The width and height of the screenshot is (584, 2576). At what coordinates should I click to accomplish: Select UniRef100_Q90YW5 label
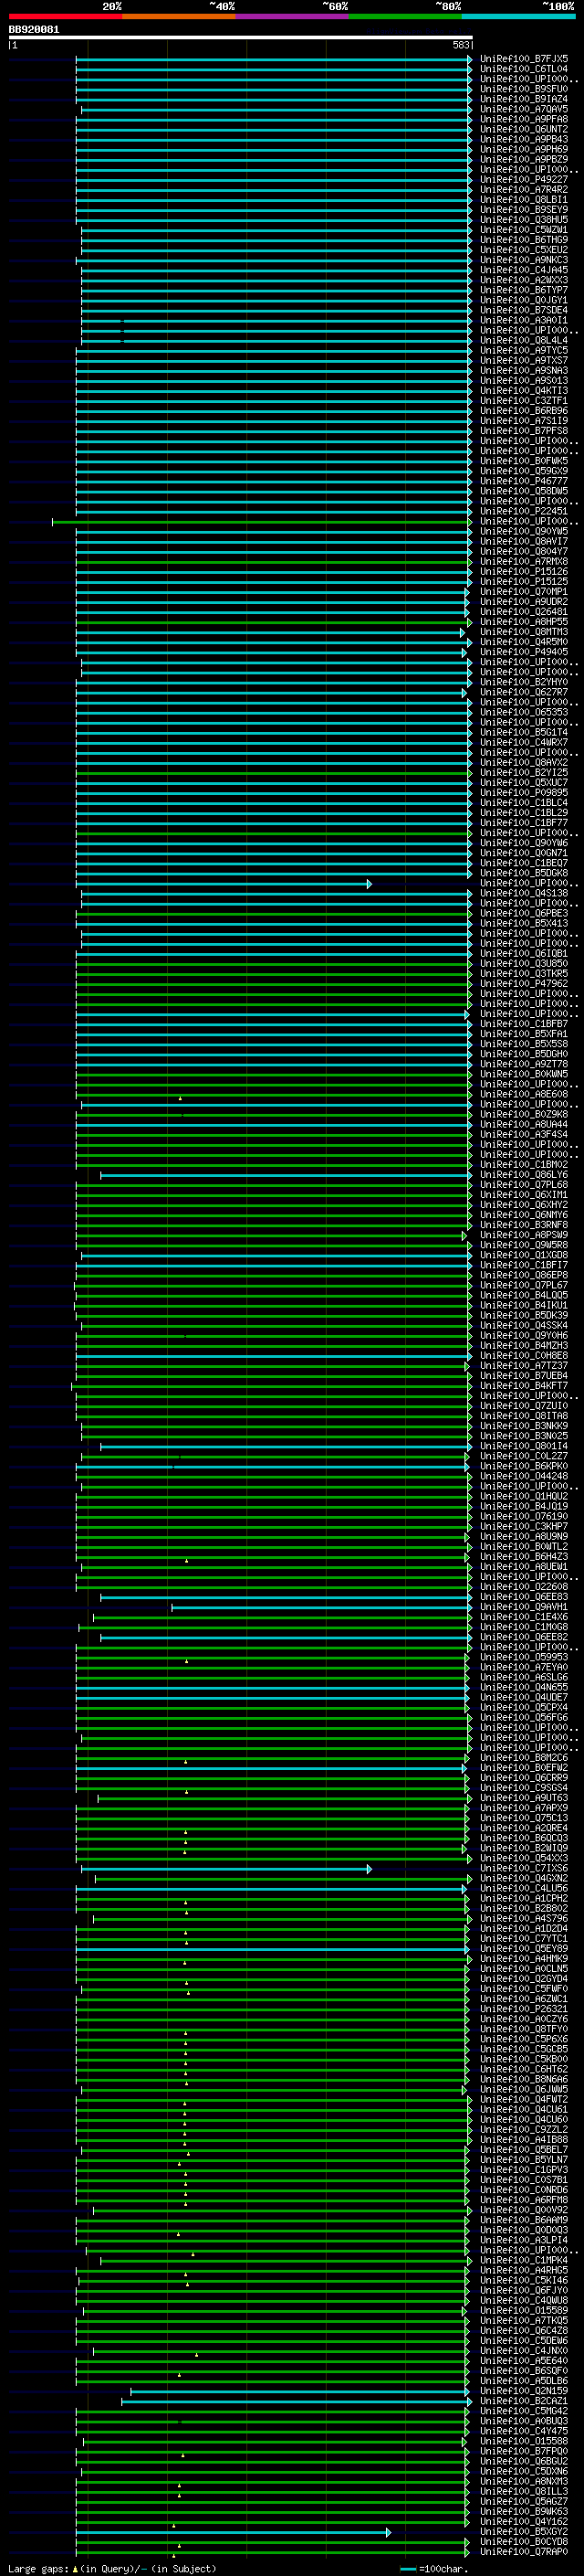[x=524, y=531]
